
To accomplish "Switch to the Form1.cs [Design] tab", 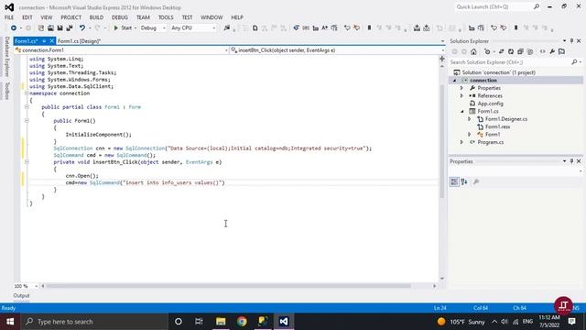I will pyautogui.click(x=80, y=41).
